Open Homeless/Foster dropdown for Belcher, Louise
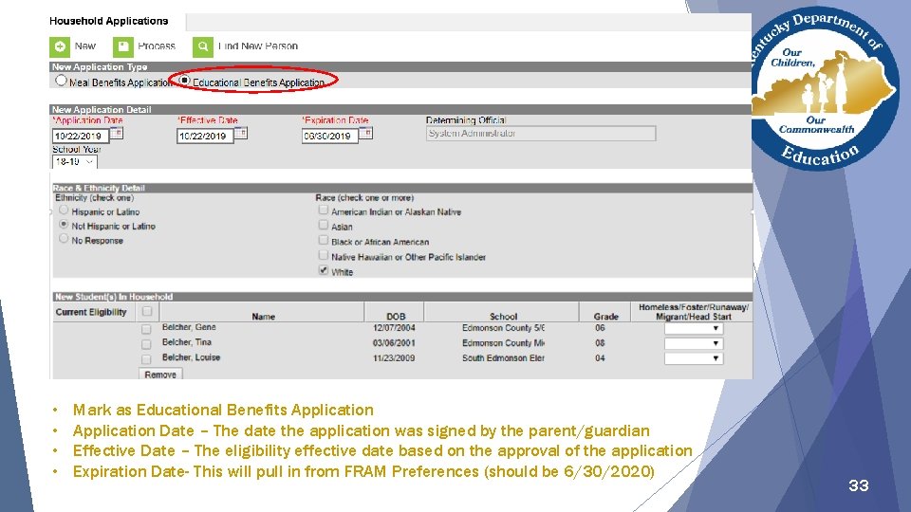Viewport: 911px width, 512px height. click(694, 358)
